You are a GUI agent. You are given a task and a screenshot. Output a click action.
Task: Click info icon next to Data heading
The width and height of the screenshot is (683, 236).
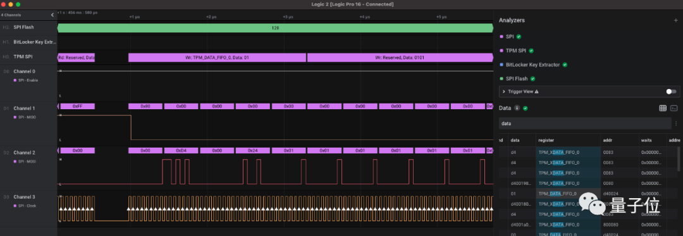pos(517,109)
